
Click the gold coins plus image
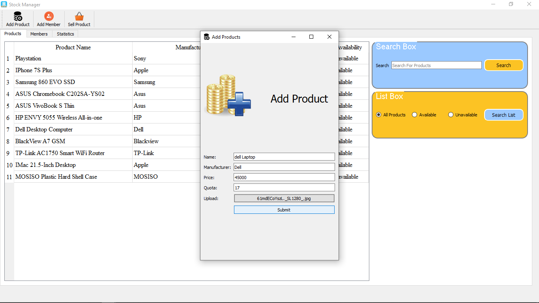point(228,95)
